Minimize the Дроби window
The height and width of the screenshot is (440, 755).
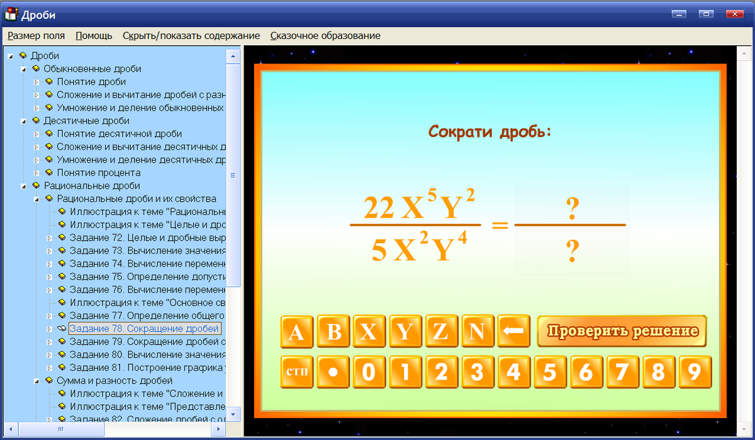[x=678, y=13]
